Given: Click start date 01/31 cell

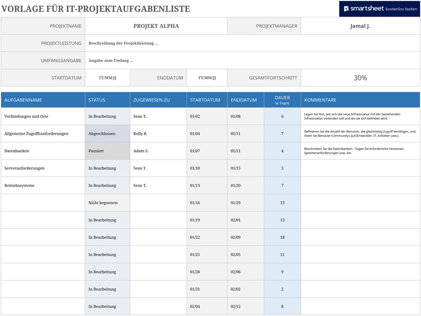Looking at the screenshot, I should 207,289.
